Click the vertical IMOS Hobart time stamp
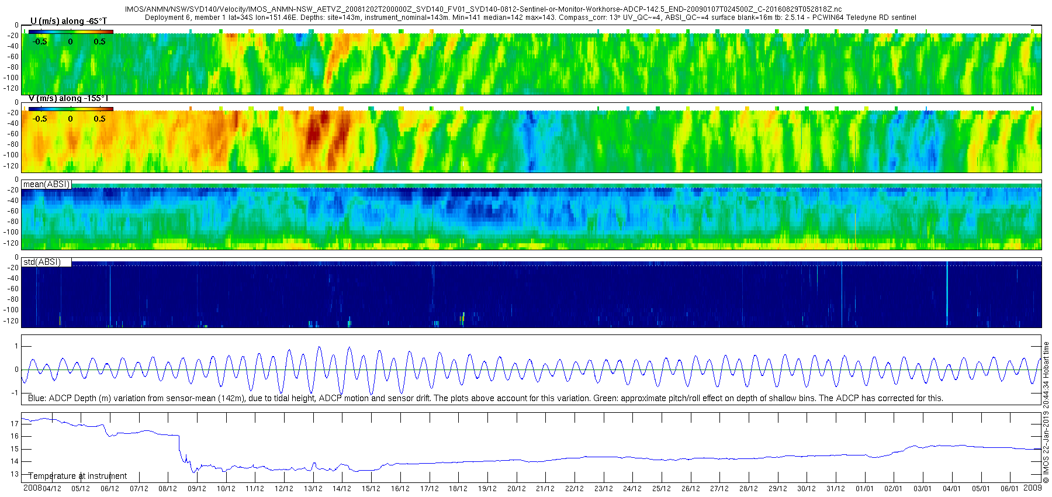 tap(1046, 412)
